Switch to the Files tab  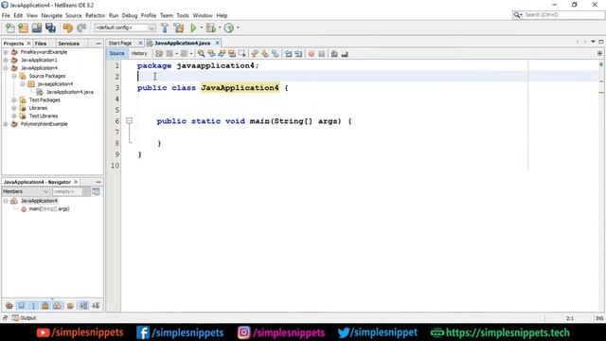point(41,44)
